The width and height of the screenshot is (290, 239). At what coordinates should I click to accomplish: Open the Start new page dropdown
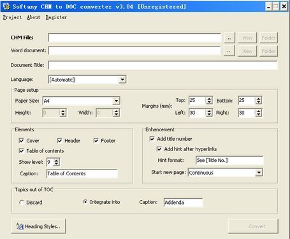click(x=259, y=173)
